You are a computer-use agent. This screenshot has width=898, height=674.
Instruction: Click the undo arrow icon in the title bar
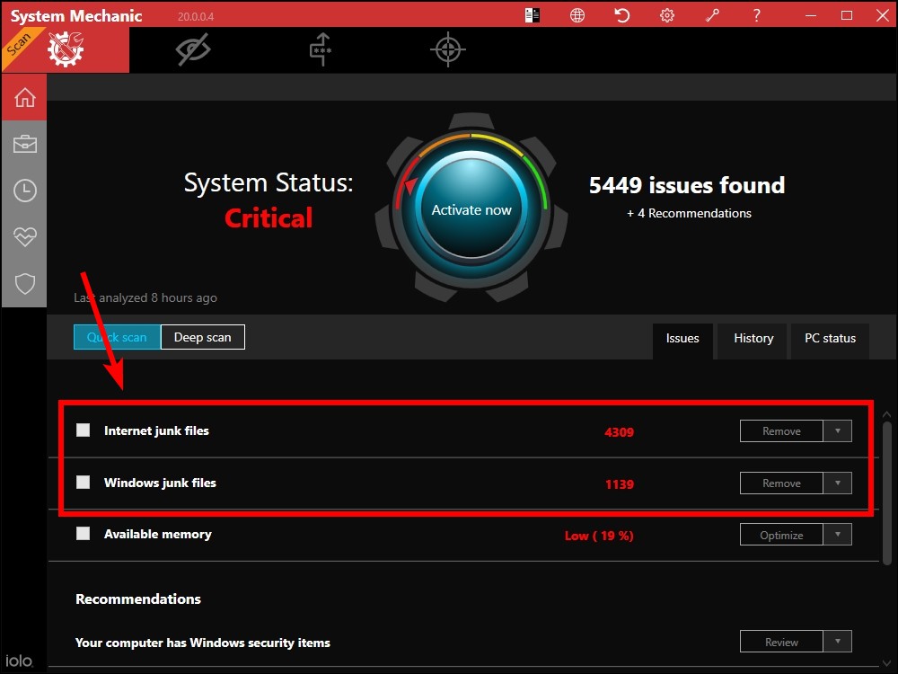[x=622, y=15]
